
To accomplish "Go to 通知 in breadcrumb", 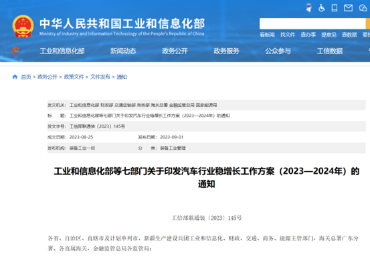I will [122, 77].
